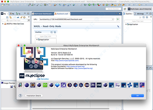Open the web browser globe toolbar icon
Image resolution: width=153 pixels, height=110 pixels.
74,5
